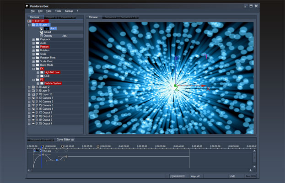Screen dimensions: 285x183
Task: Switch to the Curve Editor tab
Action: tap(63, 139)
